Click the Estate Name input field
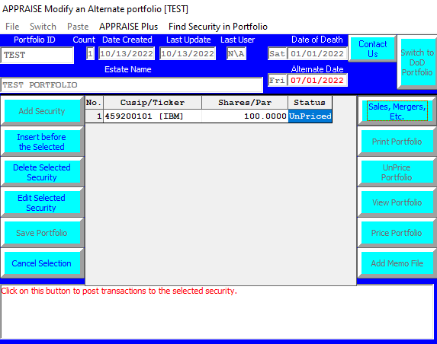This screenshot has width=437, height=344. [x=131, y=84]
